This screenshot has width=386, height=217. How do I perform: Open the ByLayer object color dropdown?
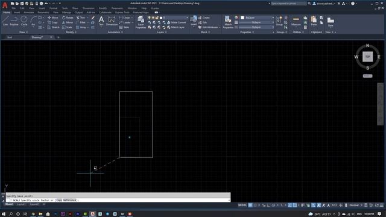click(x=273, y=17)
